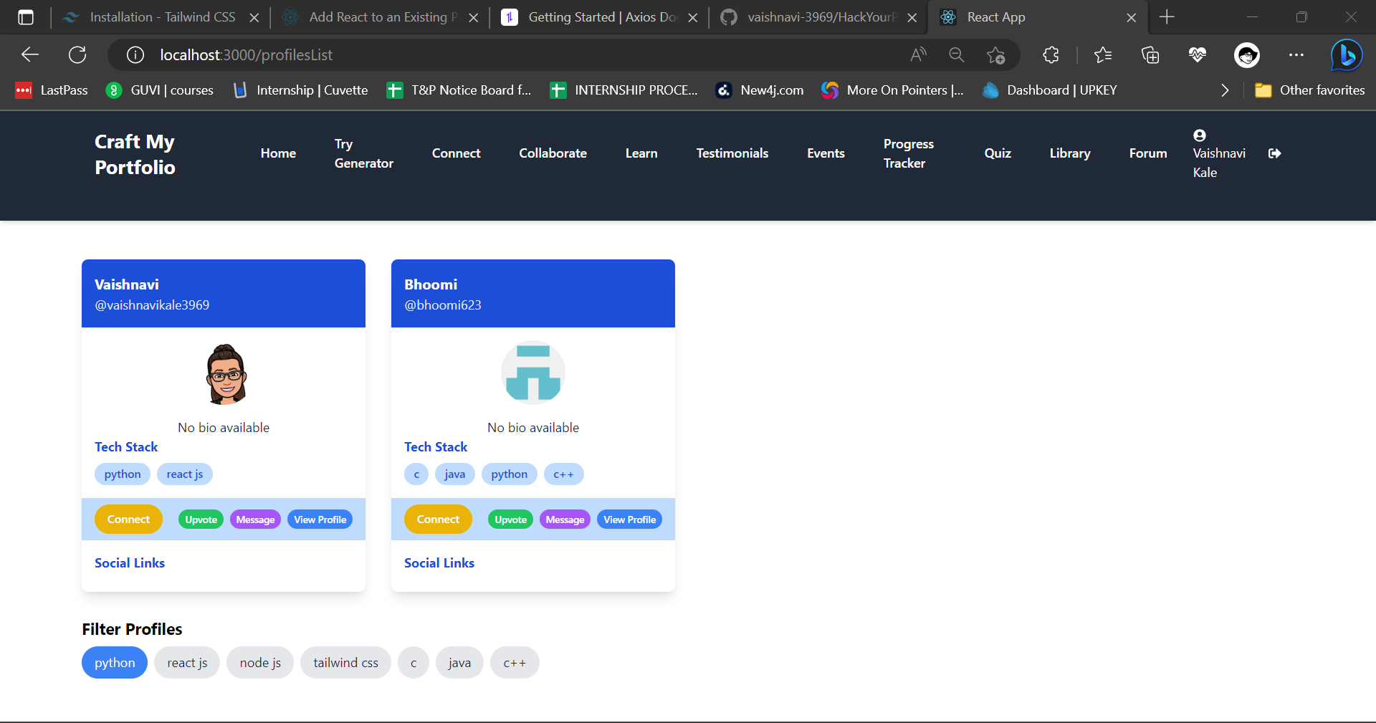Screen dimensions: 1376x723
Task: Toggle the tailwind css filter chip
Action: click(345, 662)
